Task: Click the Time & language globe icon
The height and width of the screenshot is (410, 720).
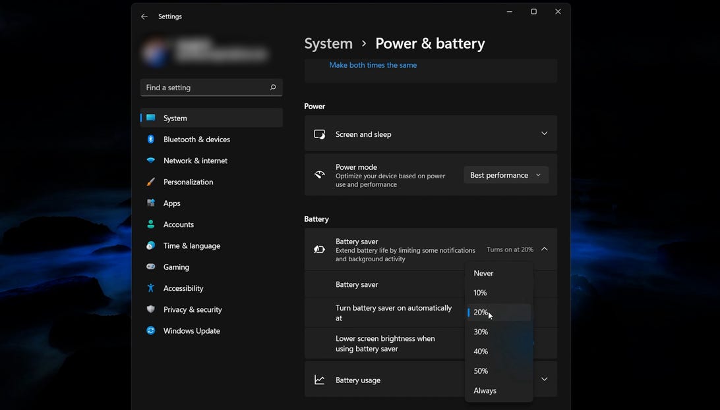Action: coord(150,245)
